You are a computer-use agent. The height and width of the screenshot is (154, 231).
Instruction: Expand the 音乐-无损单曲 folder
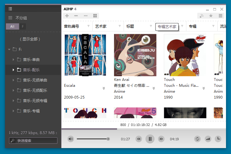tap(13, 80)
